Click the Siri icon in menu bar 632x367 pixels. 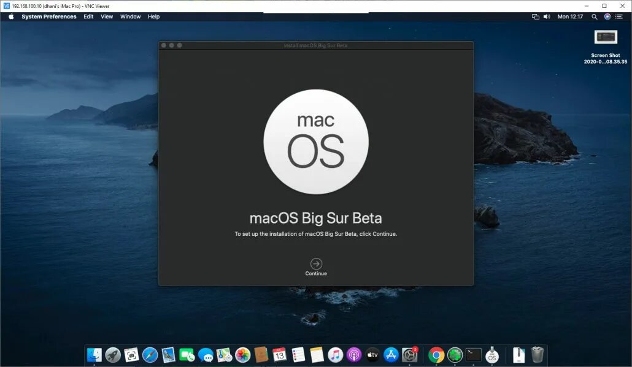pos(607,17)
